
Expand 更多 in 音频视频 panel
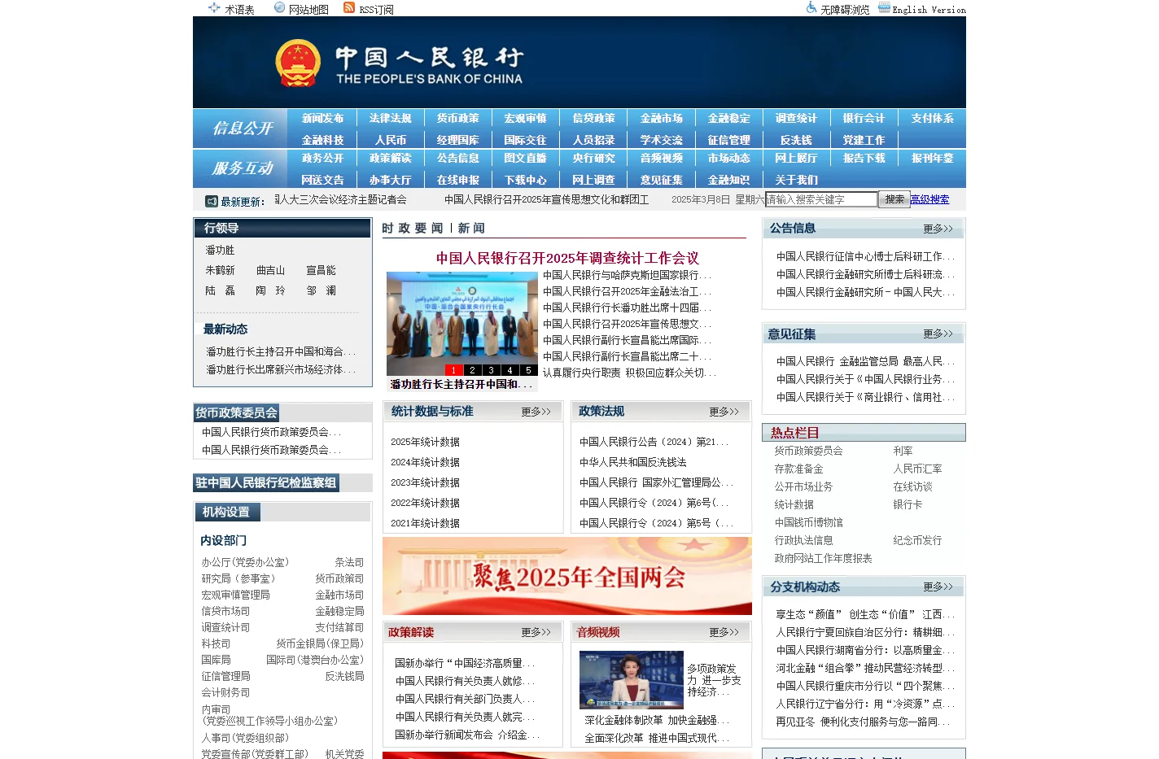coord(724,632)
